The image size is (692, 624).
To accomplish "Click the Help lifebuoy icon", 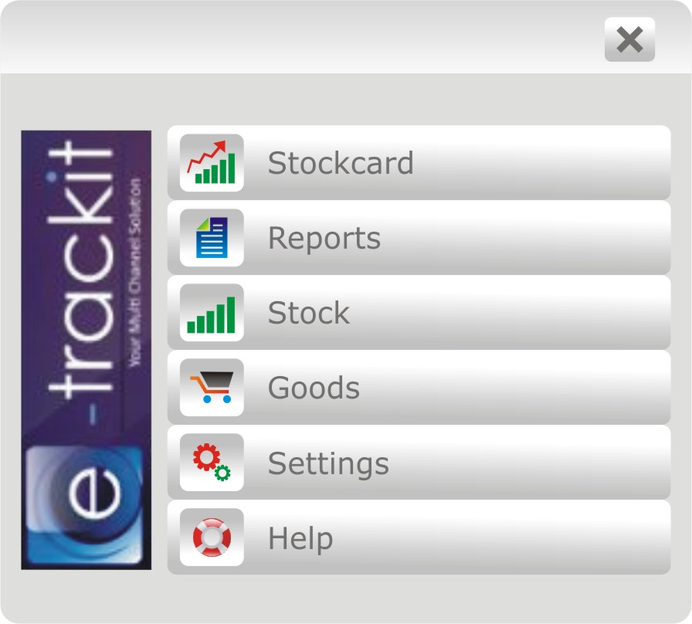I will click(x=212, y=537).
